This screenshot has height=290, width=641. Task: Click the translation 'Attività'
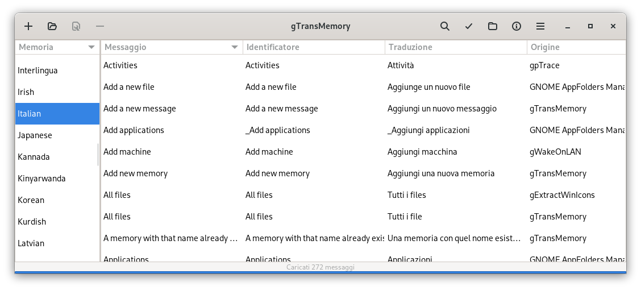[401, 65]
